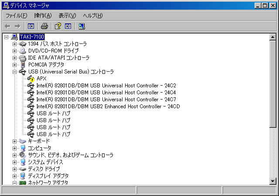This screenshot has height=196, width=279.
Task: Expand the サウンド、ビデオ、およびゲーム コントローラ node
Action: click(x=14, y=155)
